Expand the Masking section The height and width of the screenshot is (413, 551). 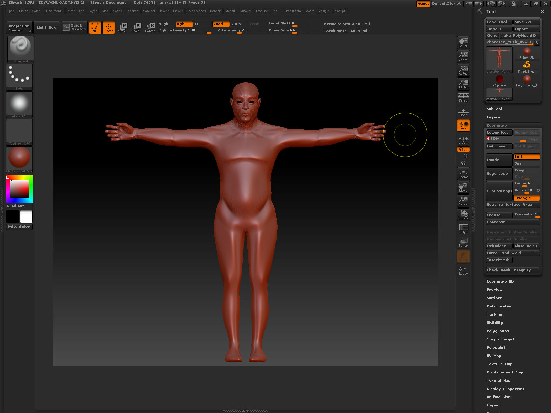(x=494, y=315)
